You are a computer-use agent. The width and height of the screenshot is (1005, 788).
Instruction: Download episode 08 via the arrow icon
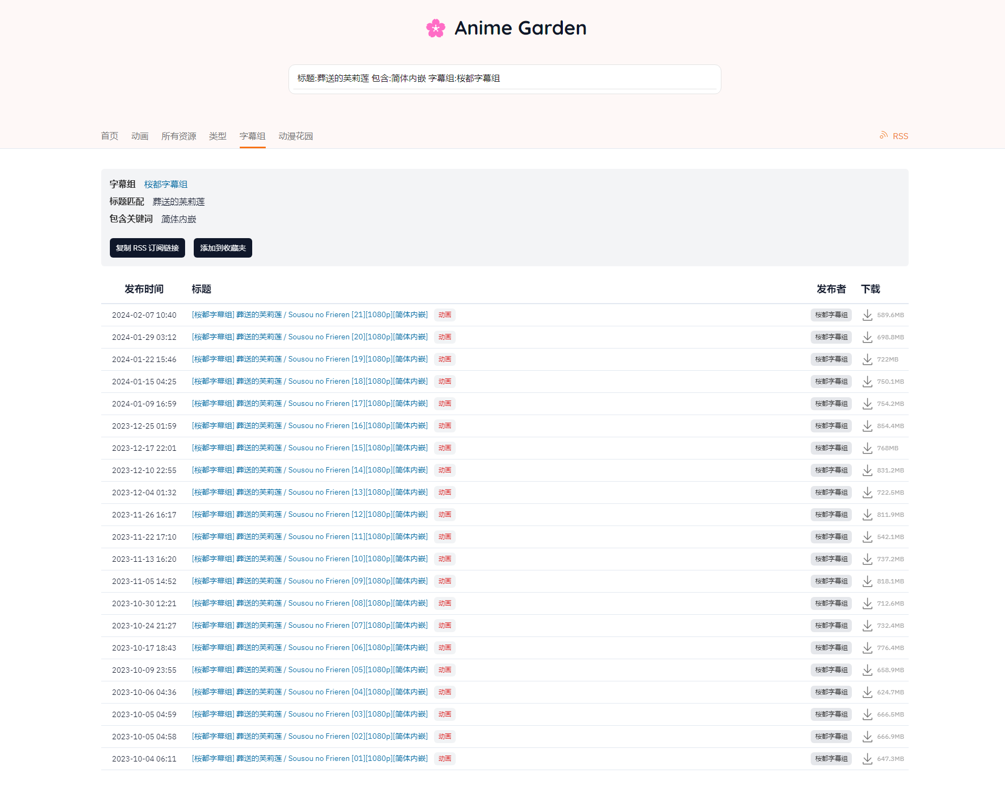[x=867, y=603]
